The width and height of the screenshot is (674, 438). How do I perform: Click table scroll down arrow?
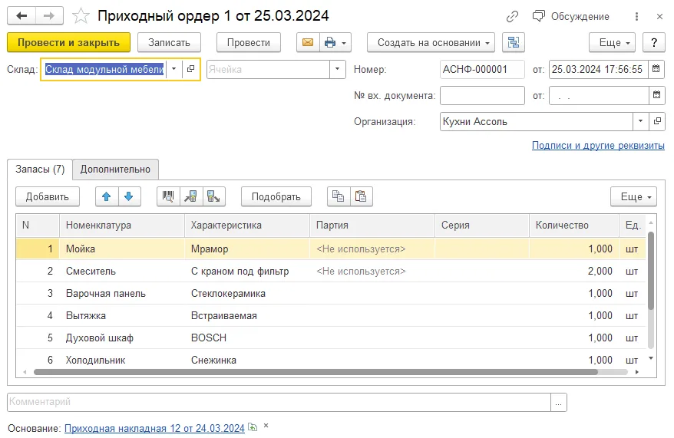coord(651,358)
